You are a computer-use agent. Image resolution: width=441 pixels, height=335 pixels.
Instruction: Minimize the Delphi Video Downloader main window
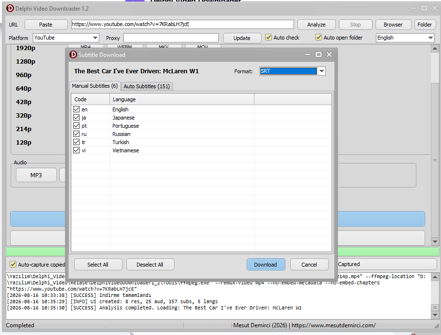413,8
